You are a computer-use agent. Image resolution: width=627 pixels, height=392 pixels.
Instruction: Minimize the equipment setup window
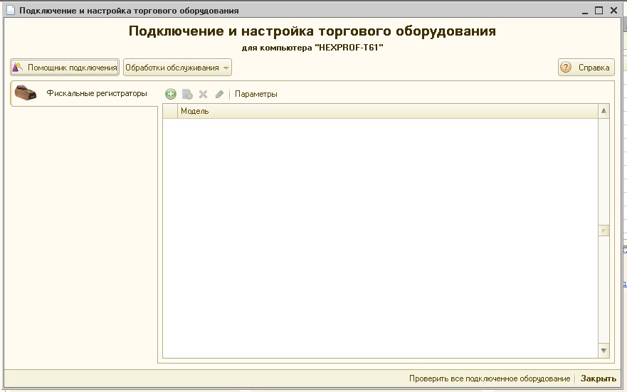(584, 11)
